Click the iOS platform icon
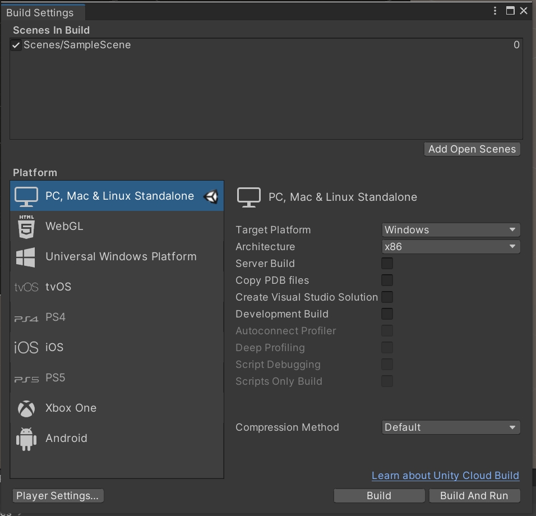 click(26, 348)
